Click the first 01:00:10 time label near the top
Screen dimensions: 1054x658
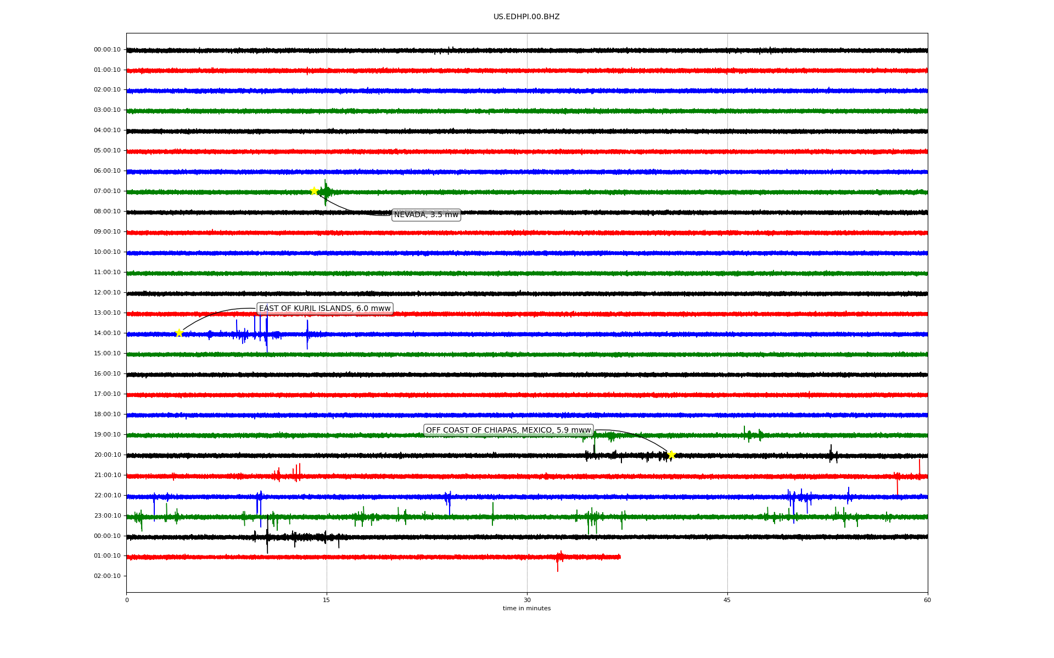pos(107,70)
